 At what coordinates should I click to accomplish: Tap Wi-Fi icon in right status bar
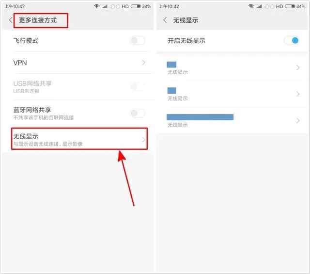[251, 6]
